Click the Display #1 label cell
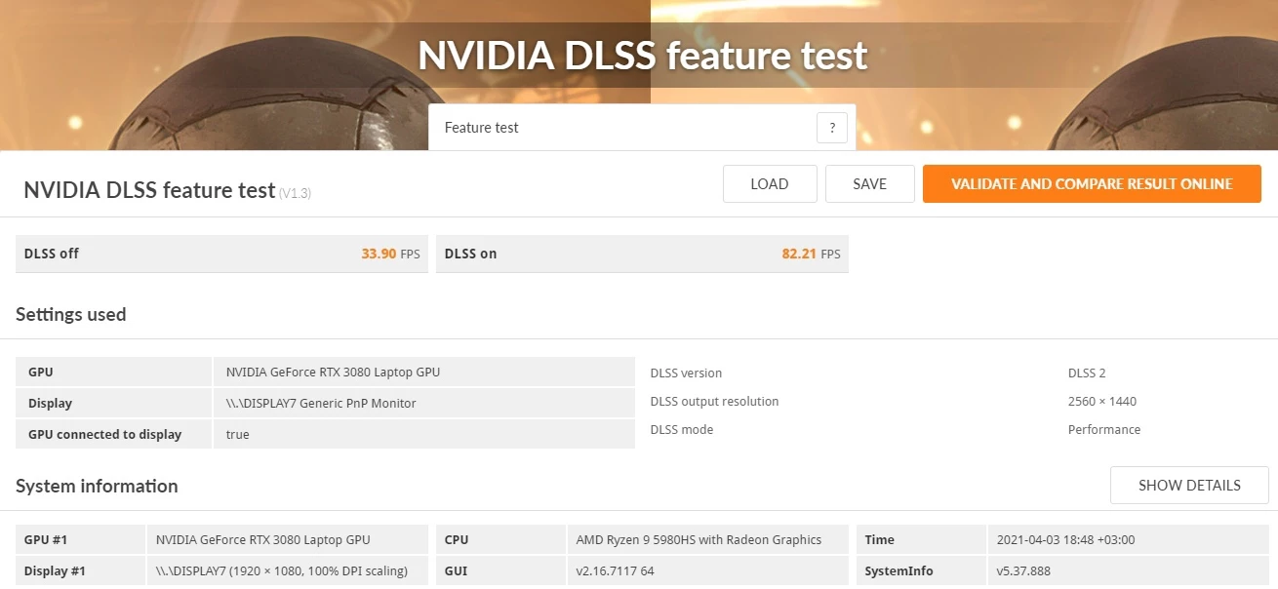Image resolution: width=1278 pixels, height=589 pixels. 81,570
